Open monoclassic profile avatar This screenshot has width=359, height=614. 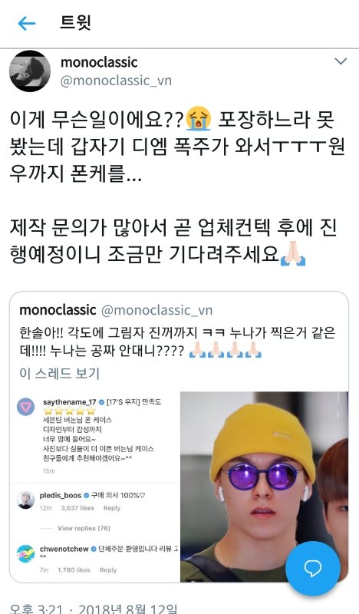30,71
